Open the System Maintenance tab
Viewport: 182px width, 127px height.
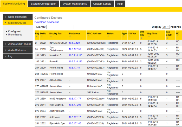pos(75,4)
